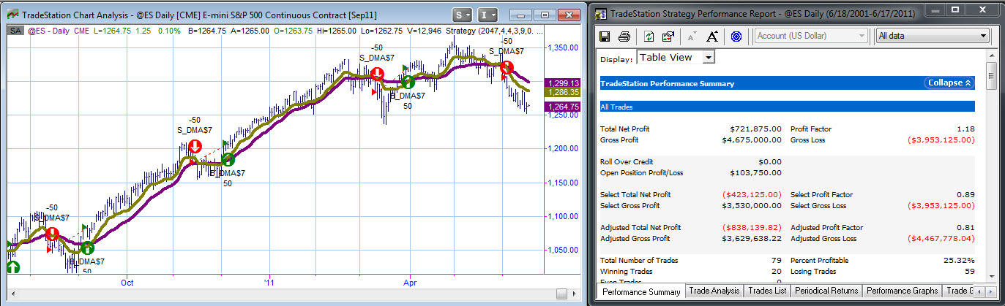The height and width of the screenshot is (306, 1005).
Task: Click the scroll tabs right arrow
Action: coord(993,291)
